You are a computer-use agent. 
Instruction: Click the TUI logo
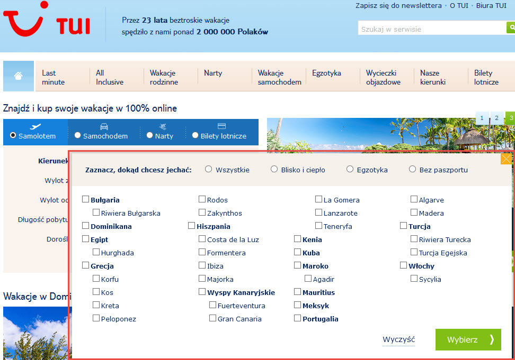pyautogui.click(x=46, y=19)
